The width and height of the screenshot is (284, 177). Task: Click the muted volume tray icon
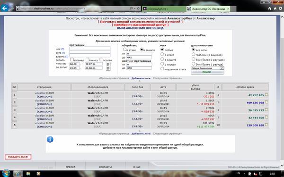pos(255,174)
